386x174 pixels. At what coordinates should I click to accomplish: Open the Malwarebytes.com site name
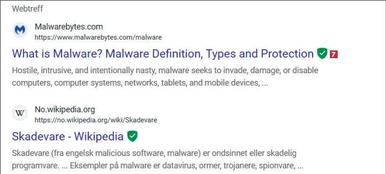coord(69,27)
